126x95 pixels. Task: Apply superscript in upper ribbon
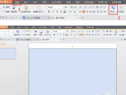tap(71, 12)
